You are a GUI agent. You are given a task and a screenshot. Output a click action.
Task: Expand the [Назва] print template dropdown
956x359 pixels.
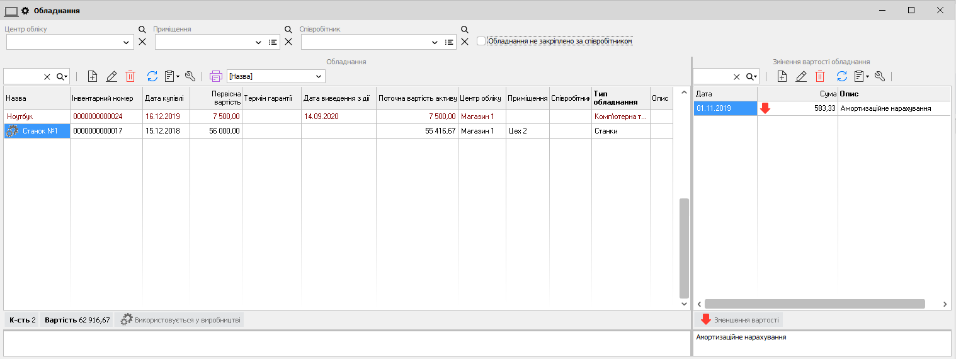coord(319,76)
